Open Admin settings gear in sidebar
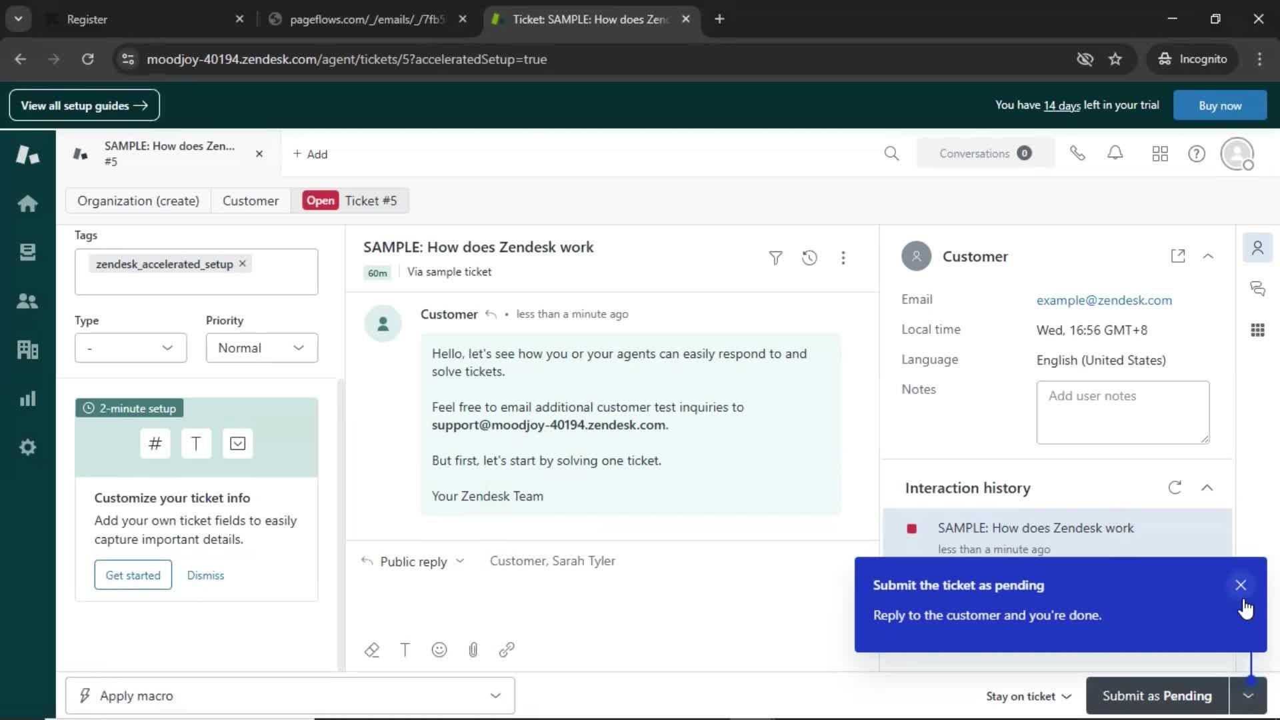 27,447
